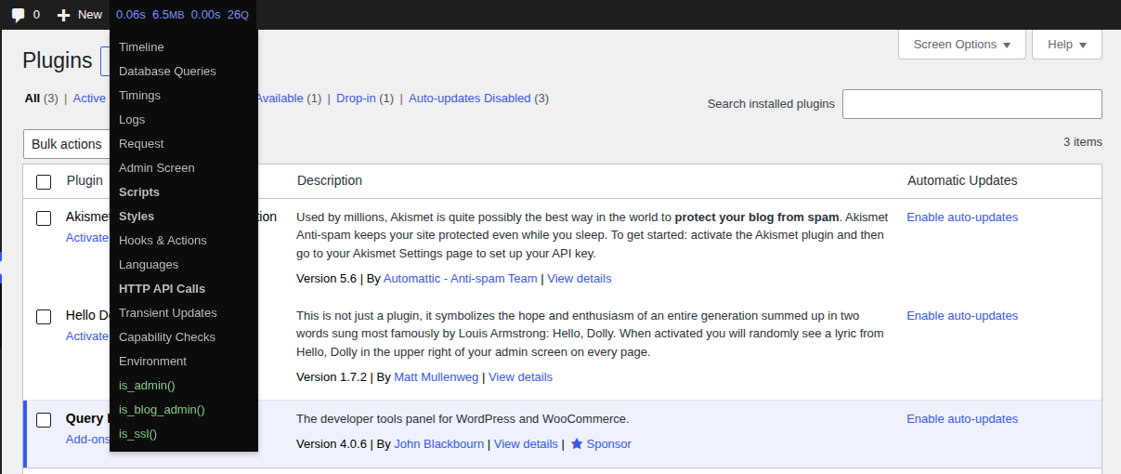The image size is (1121, 474).
Task: Open Scripts in Query Monitor menu
Action: tap(184, 192)
